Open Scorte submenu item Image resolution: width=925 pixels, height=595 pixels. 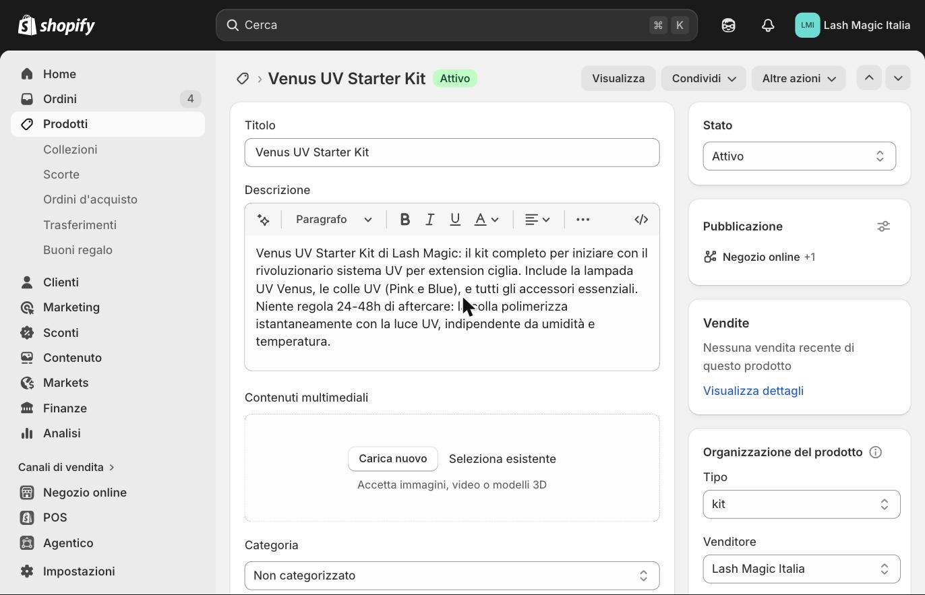click(x=61, y=175)
